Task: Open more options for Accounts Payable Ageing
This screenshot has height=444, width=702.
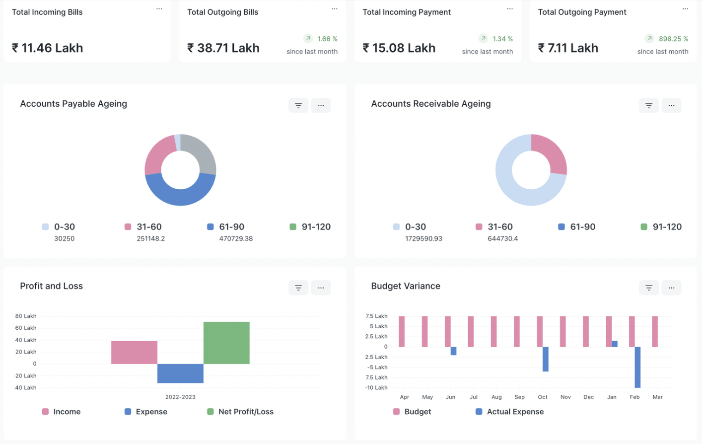Action: [321, 105]
